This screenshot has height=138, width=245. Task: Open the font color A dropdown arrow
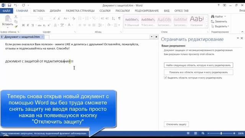pos(72,25)
